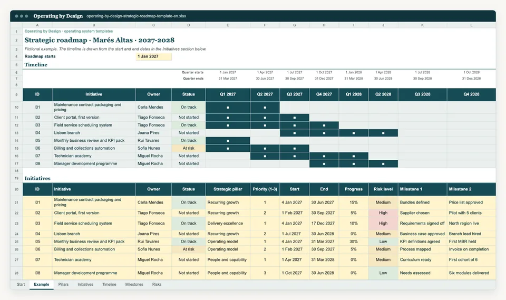Click timeline owner 'Rui Tavares'
Screen dimensions: 506x300
click(x=153, y=140)
